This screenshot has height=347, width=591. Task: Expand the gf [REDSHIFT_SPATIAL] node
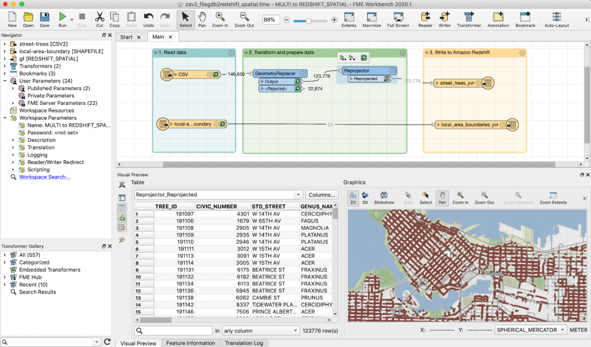(x=5, y=59)
